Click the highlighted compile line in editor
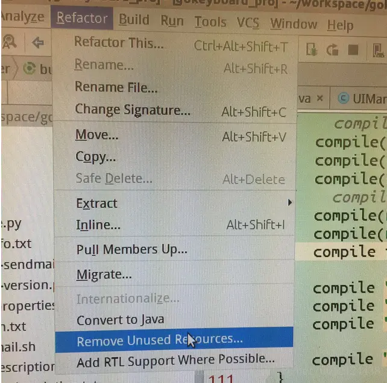The image size is (387, 383). [341, 252]
